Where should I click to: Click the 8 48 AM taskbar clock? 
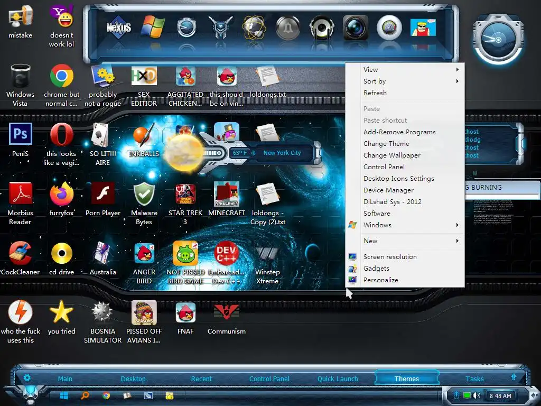[500, 396]
